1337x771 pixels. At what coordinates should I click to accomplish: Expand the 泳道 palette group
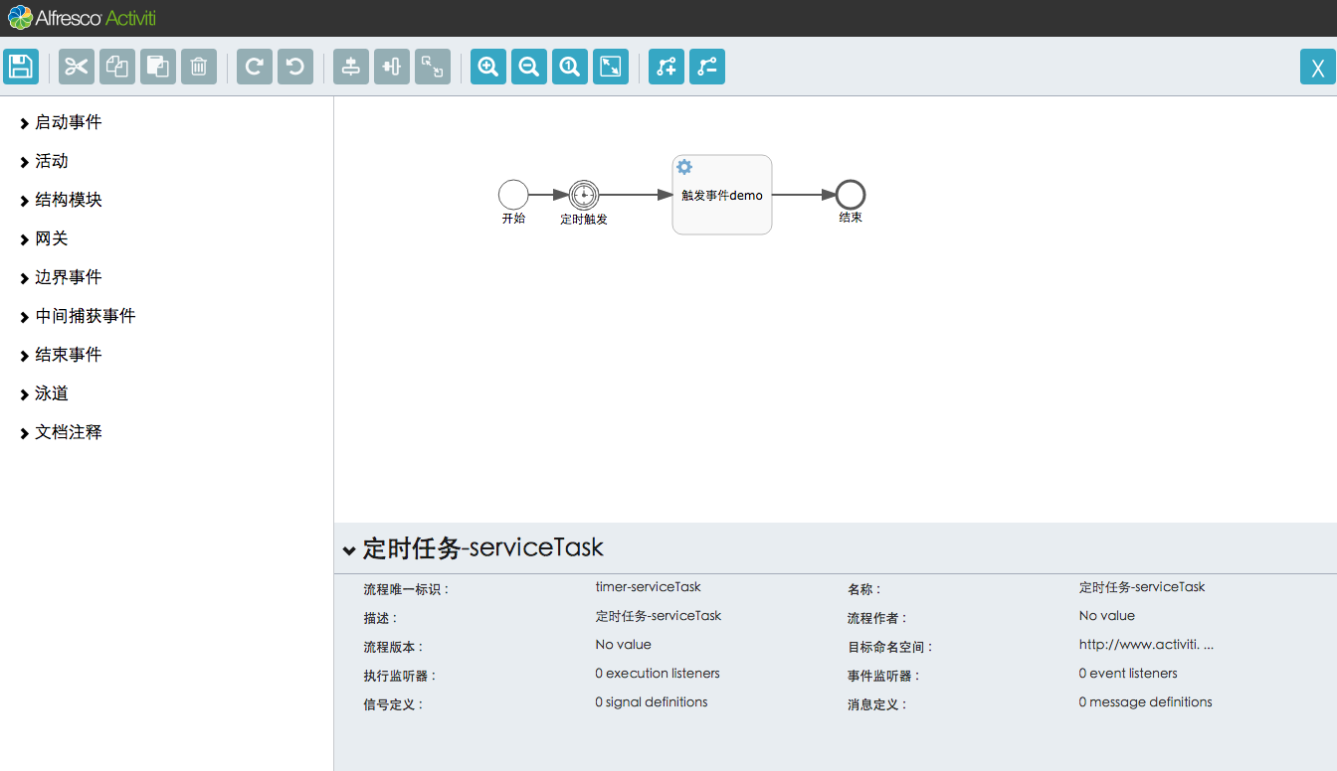click(45, 393)
